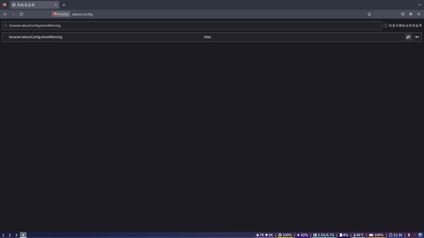Close the advanced preferences tab
424x238 pixels.
[55, 5]
